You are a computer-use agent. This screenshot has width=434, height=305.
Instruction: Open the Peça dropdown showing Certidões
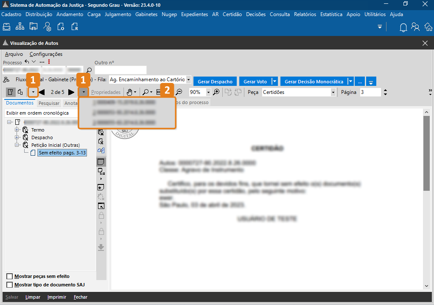coord(333,92)
